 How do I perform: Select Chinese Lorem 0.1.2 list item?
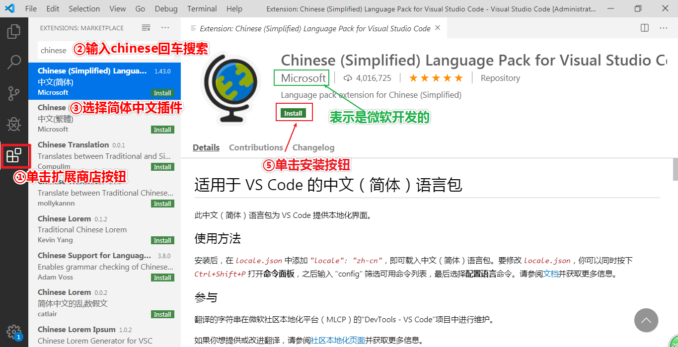(x=104, y=229)
